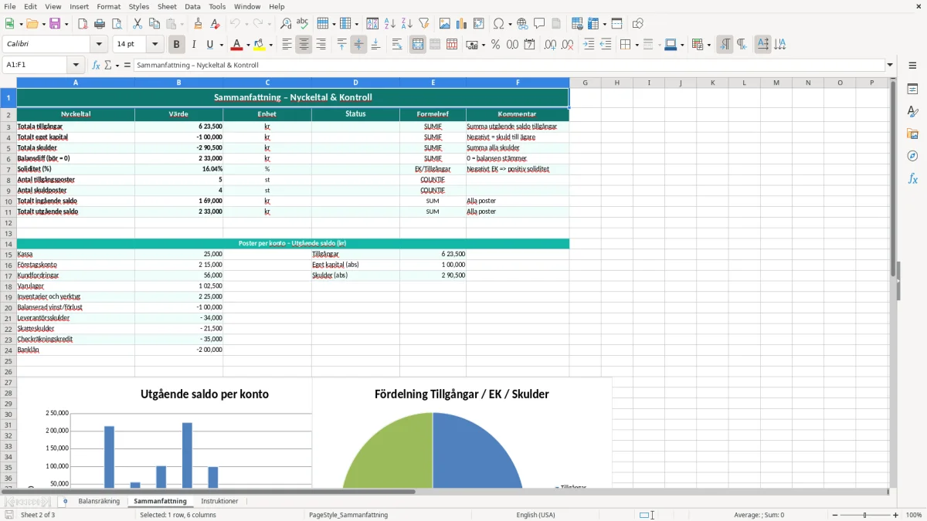Insert hyperlink icon
Viewport: 927px width, 521px height.
click(522, 24)
